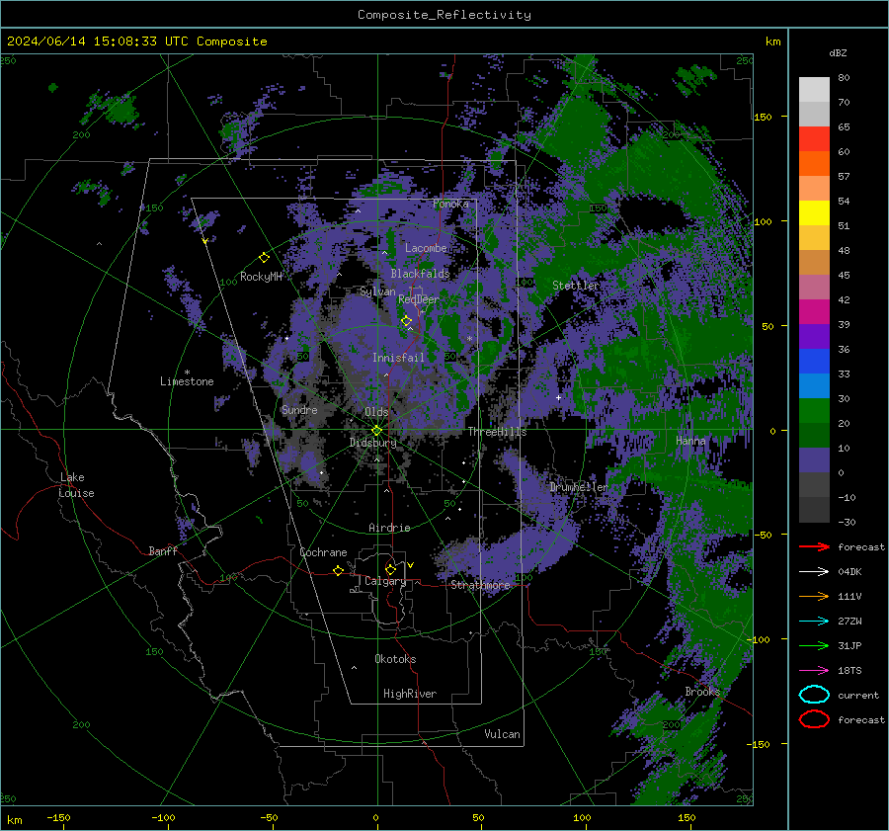
Task: Click the 04DK legend label
Action: coord(849,572)
